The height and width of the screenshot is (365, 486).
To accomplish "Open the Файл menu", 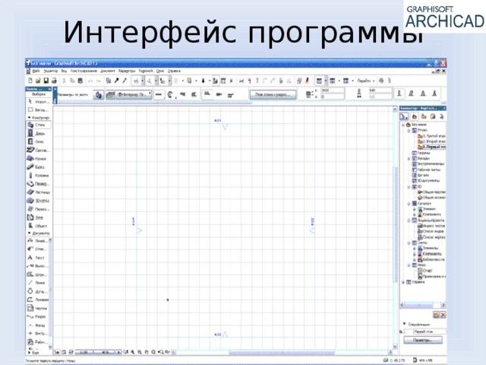I will pyautogui.click(x=36, y=71).
